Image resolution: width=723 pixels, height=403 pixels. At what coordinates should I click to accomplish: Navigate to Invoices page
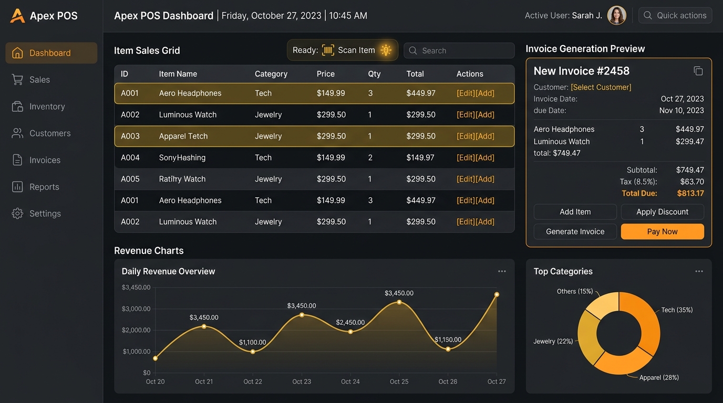pyautogui.click(x=51, y=160)
